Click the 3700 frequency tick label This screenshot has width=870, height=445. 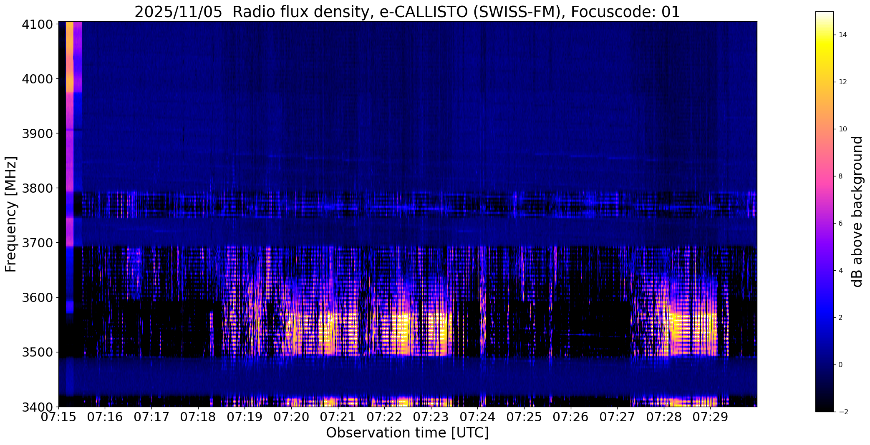pos(38,243)
